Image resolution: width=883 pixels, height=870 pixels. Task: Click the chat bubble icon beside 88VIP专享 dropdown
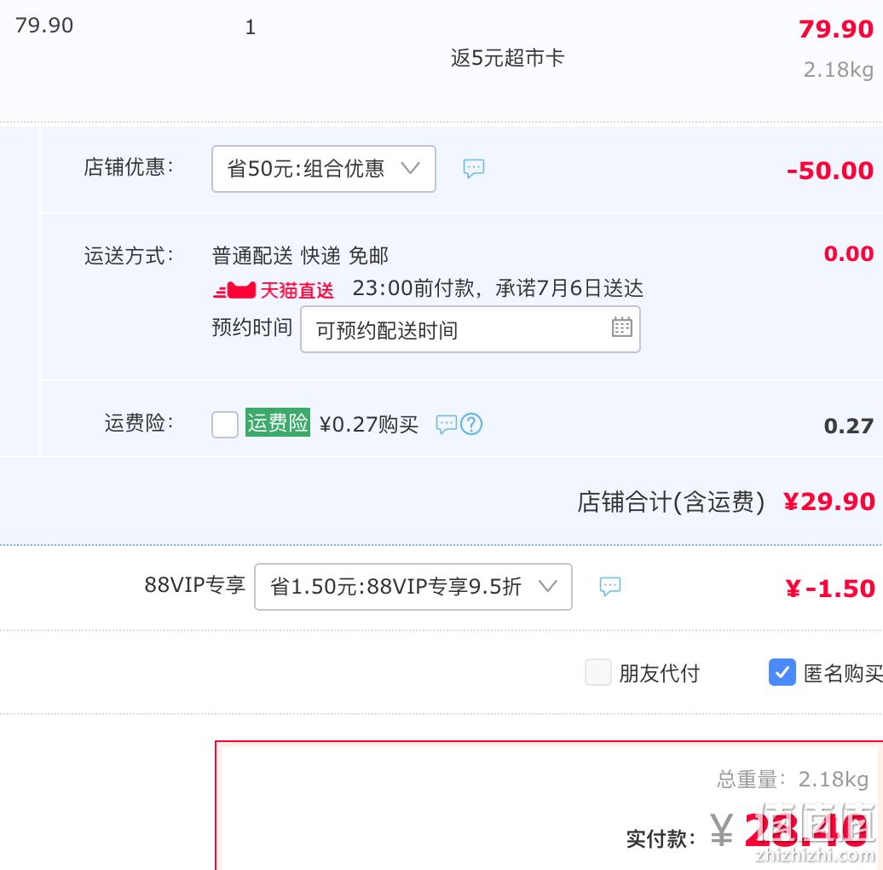(610, 587)
